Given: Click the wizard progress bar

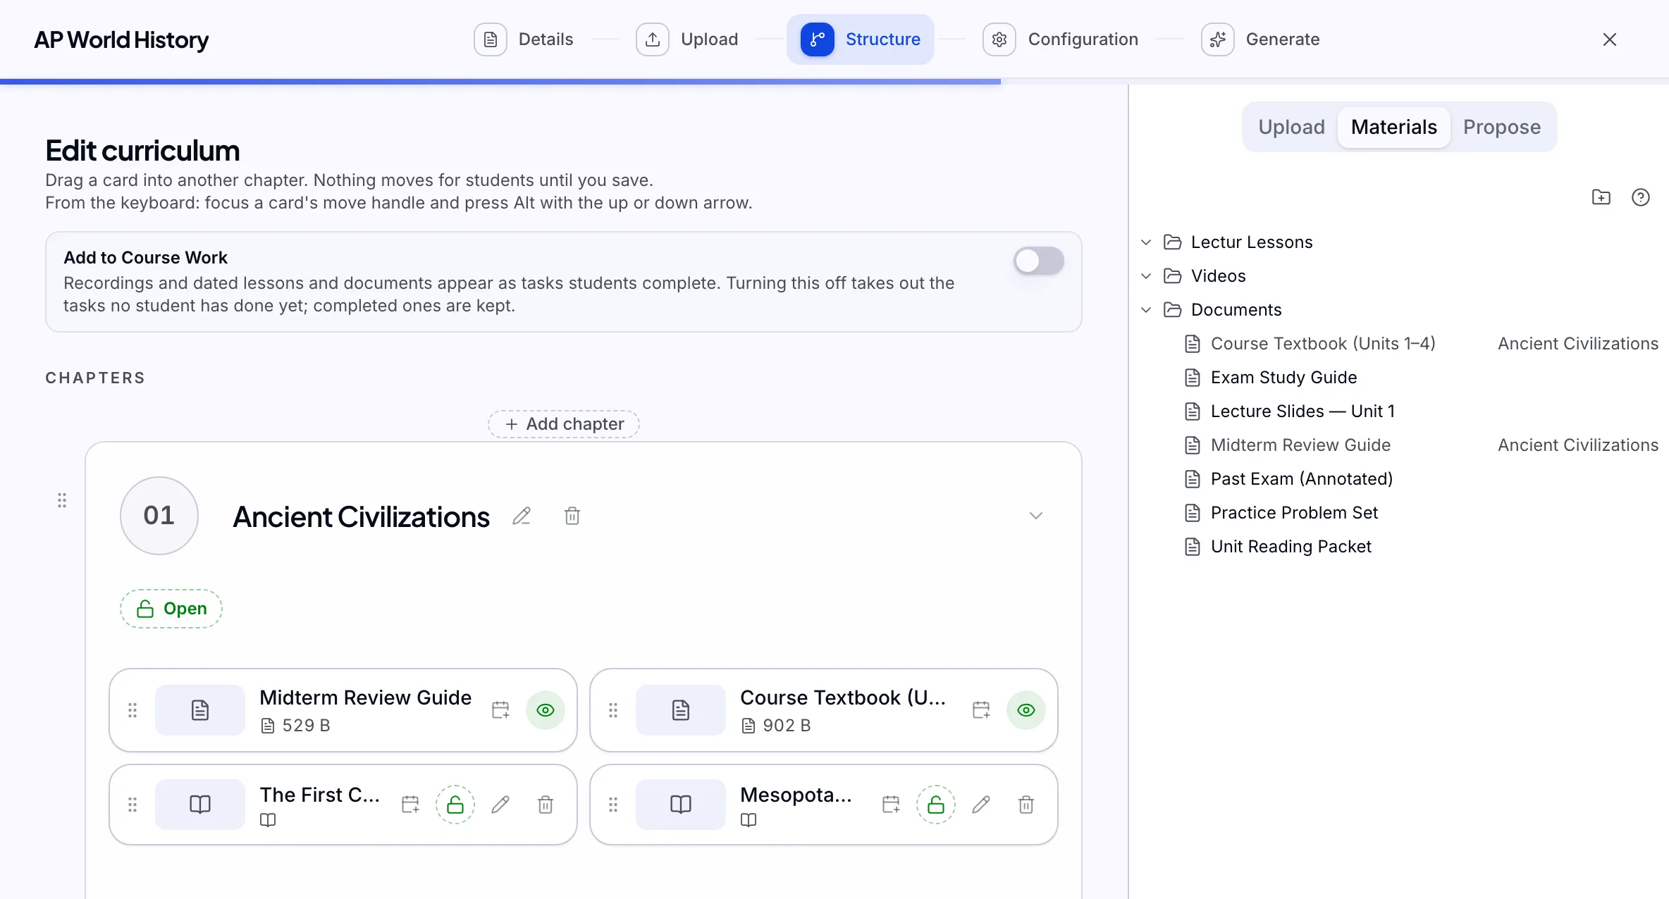Looking at the screenshot, I should coord(834,82).
